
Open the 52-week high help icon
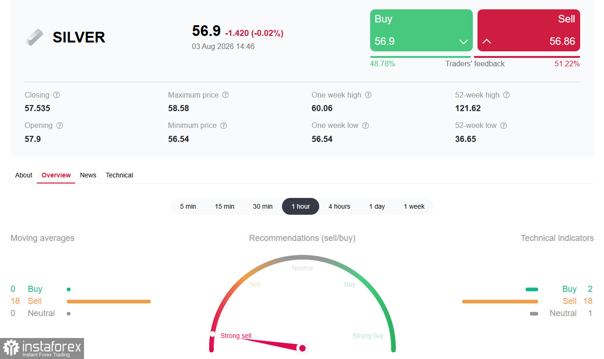[x=506, y=95]
